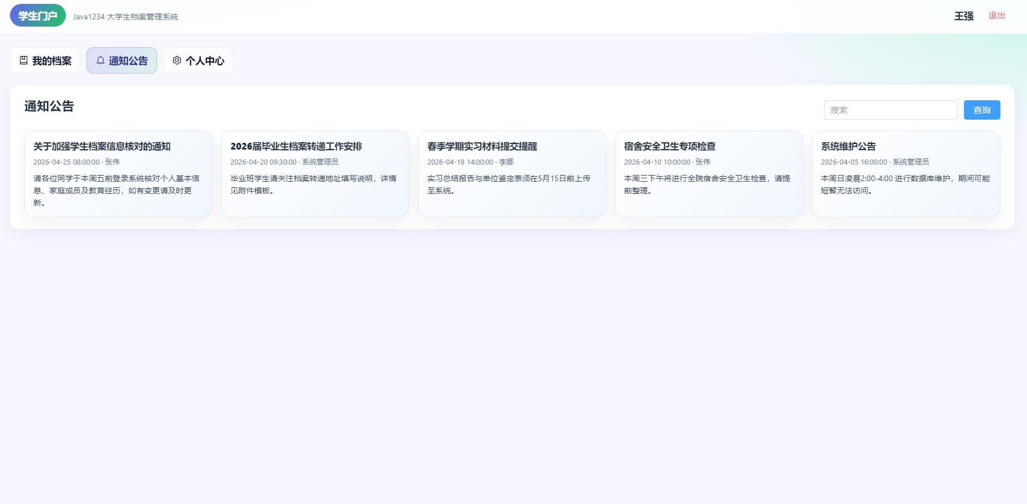This screenshot has height=504, width=1027.
Task: Click the internship notice body about 5月15日 deadline
Action: coord(509,184)
